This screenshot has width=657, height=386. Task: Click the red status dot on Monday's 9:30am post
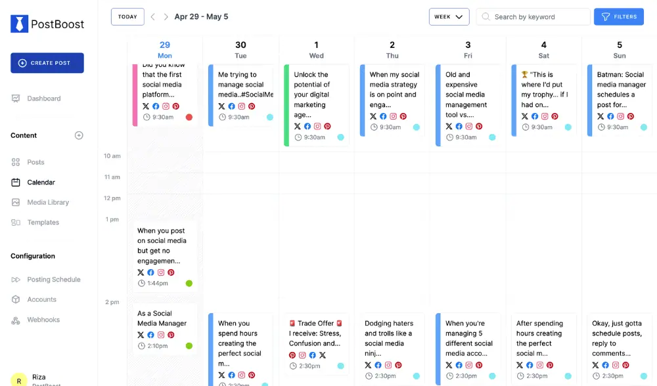pos(189,117)
